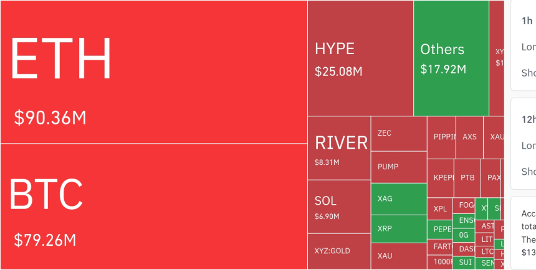
Task: Click the PUMP tile
Action: coord(399,167)
